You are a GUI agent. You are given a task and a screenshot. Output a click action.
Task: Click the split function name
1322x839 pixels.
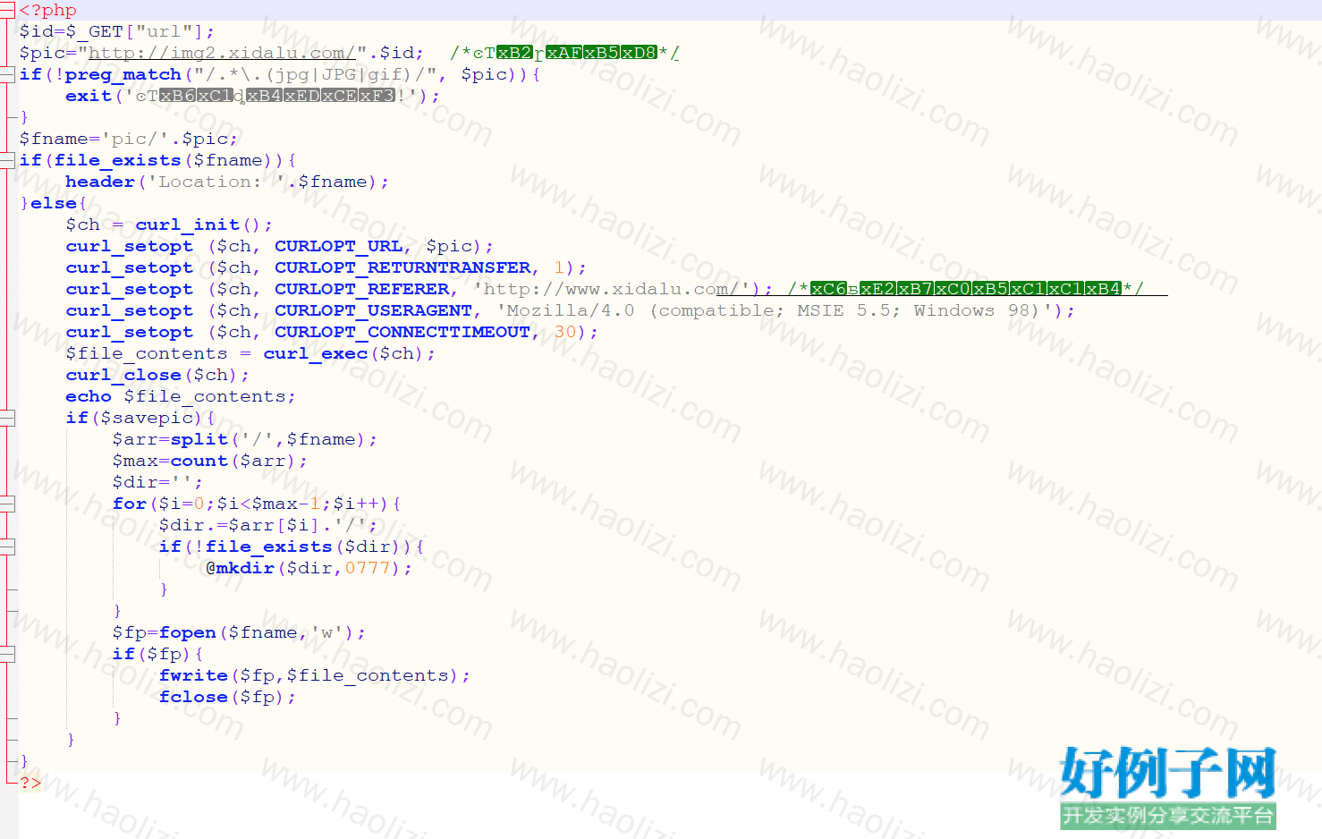[199, 439]
